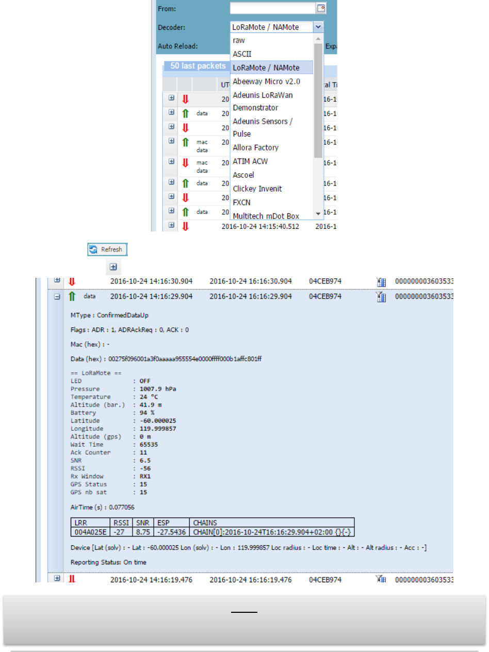Click the Refresh button
The width and height of the screenshot is (489, 652).
107,249
